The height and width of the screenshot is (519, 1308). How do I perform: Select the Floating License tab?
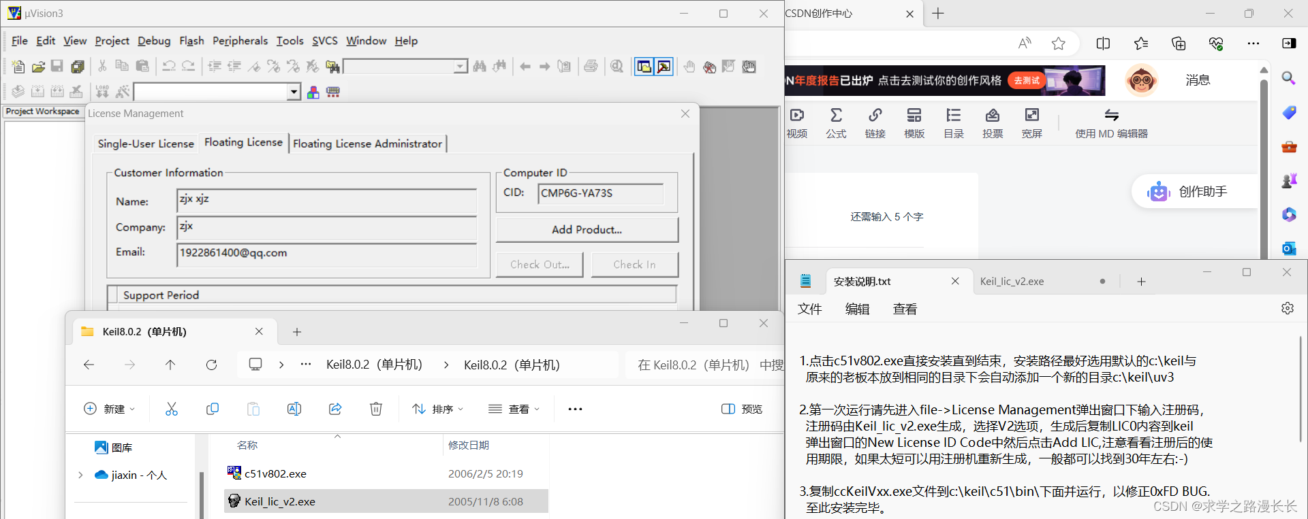243,142
